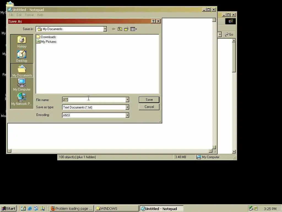
Task: Open the Views menu in the Save As toolbar
Action: click(134, 29)
